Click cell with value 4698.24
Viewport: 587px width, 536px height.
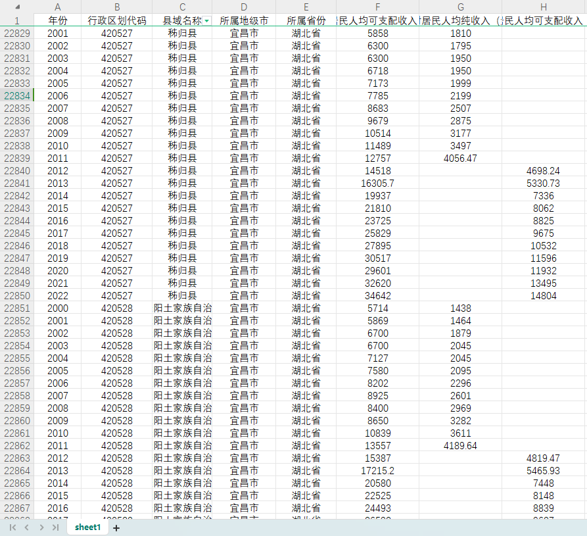544,171
